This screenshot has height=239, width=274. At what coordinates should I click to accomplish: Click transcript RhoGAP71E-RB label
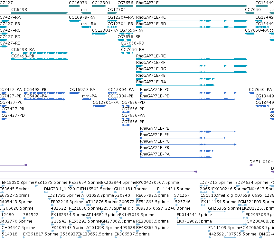pos(151,76)
